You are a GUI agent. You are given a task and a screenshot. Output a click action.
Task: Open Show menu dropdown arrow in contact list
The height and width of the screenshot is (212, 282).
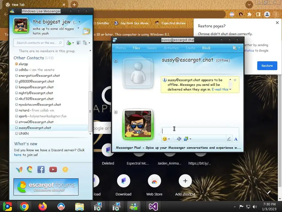click(x=89, y=43)
